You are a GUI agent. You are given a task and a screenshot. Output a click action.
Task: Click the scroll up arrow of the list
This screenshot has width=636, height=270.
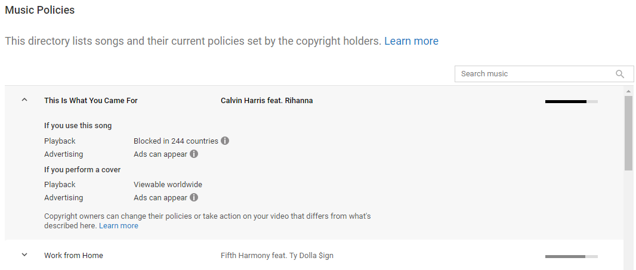click(x=628, y=91)
